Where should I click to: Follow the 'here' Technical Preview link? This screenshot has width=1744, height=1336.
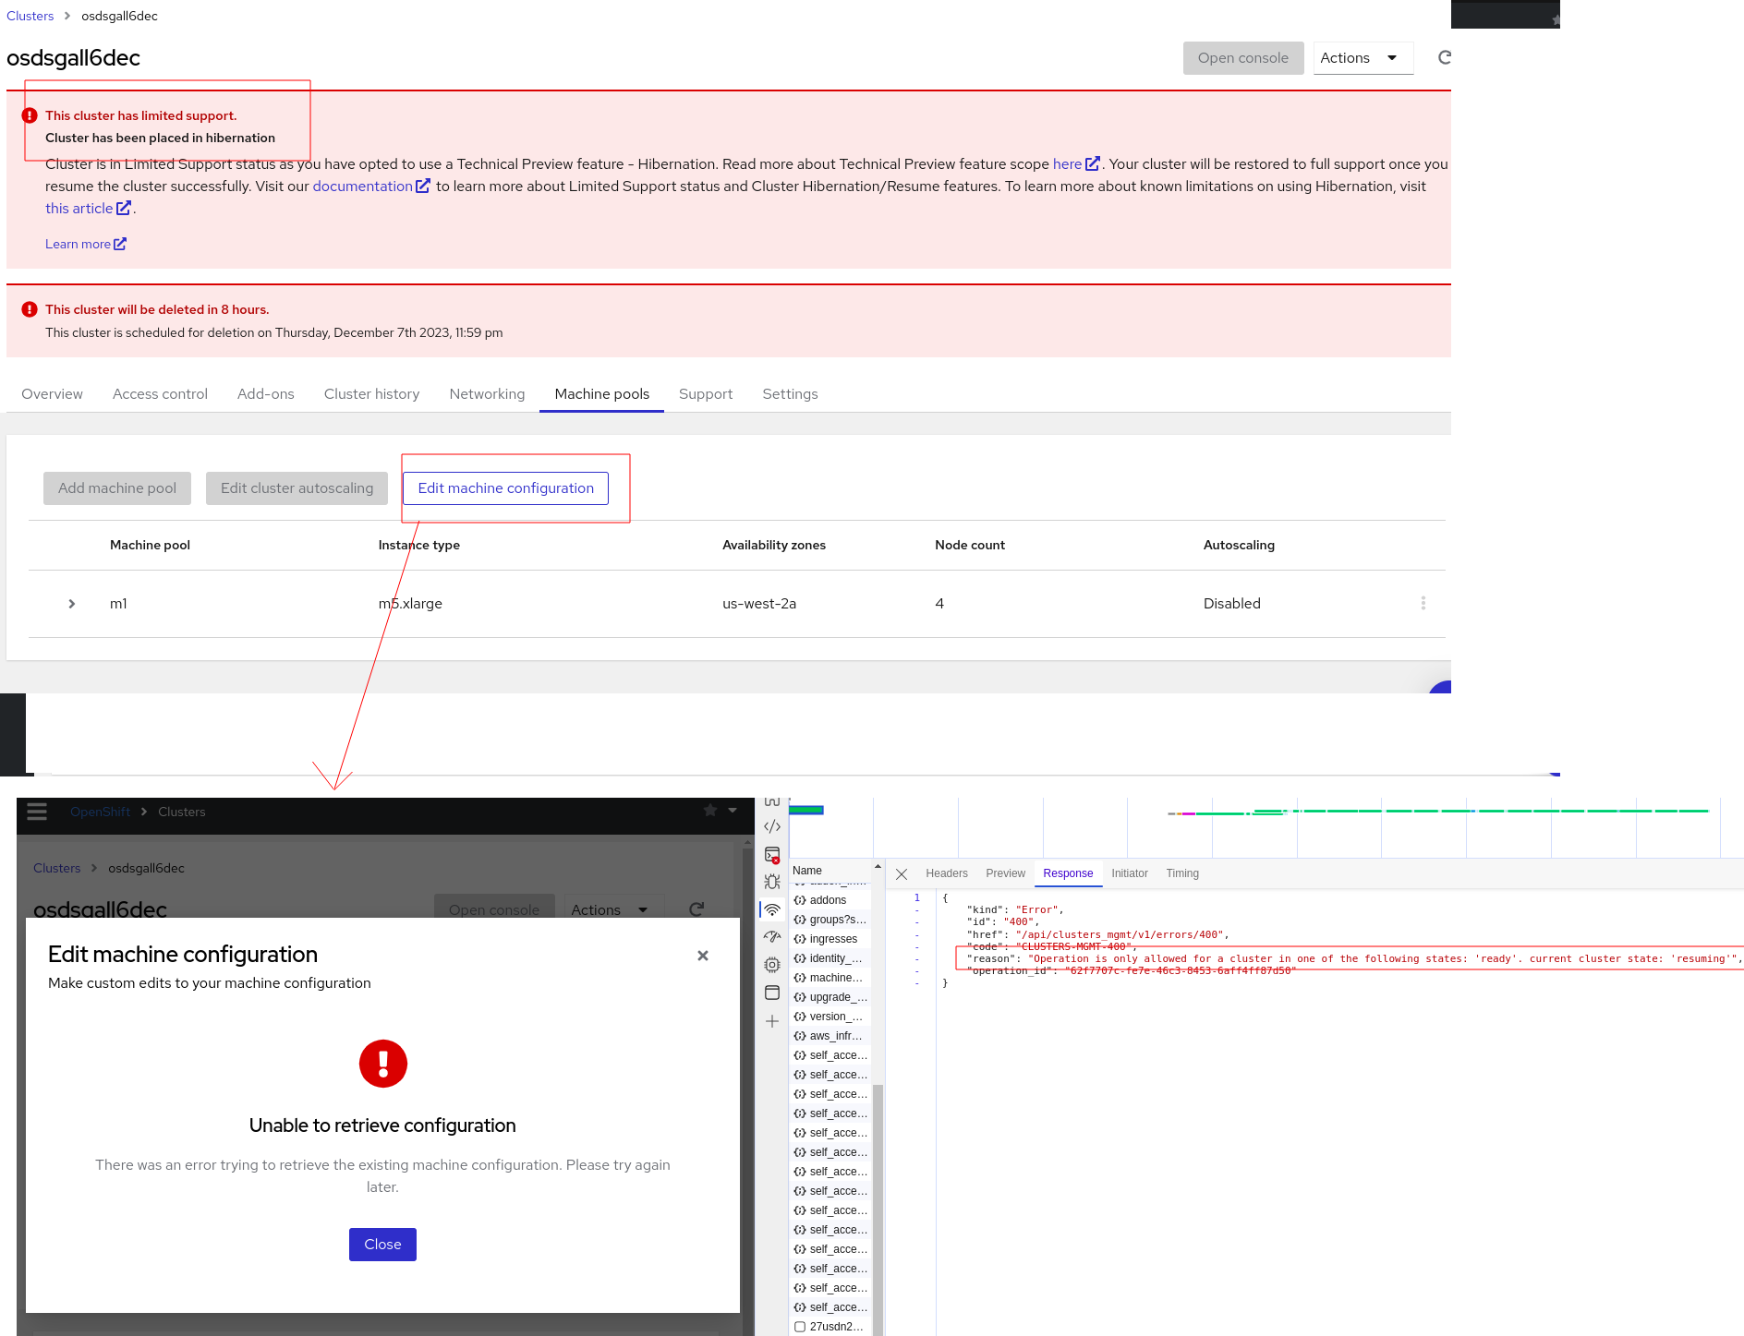click(x=1076, y=164)
